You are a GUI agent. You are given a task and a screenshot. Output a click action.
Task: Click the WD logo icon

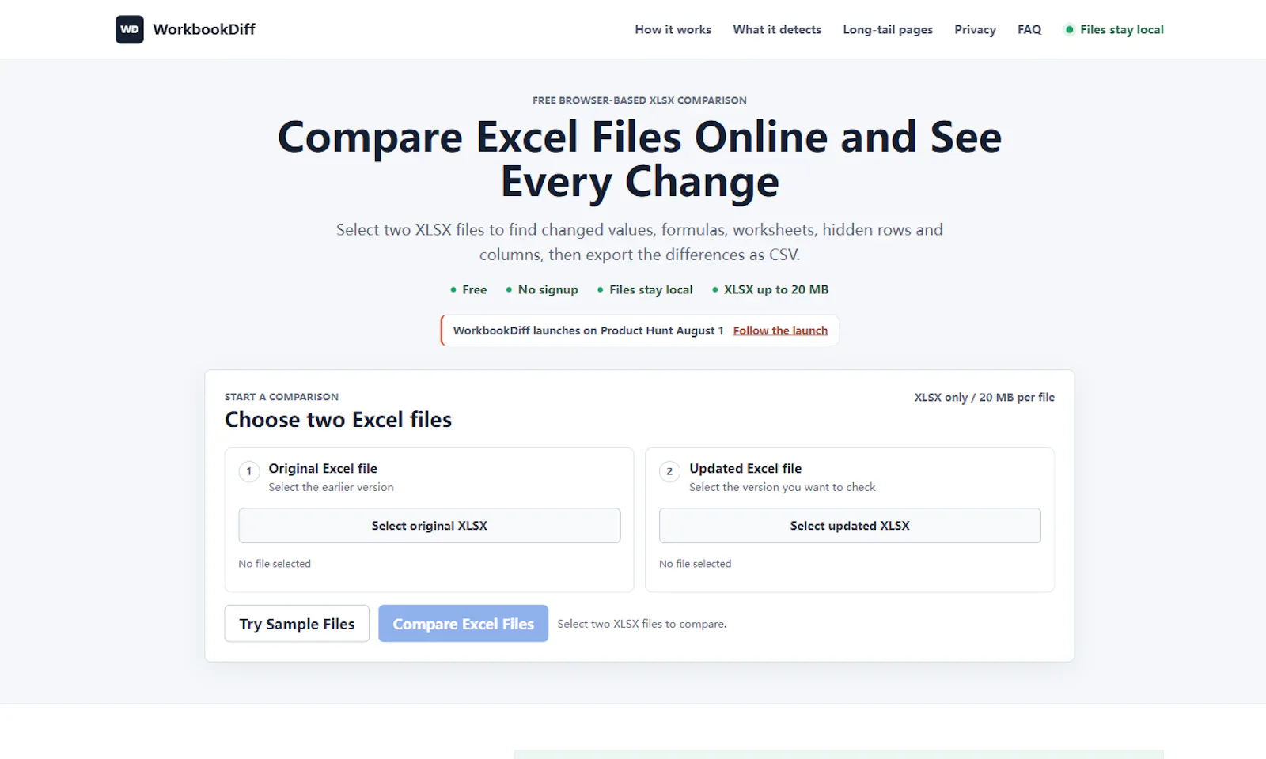[x=130, y=29]
